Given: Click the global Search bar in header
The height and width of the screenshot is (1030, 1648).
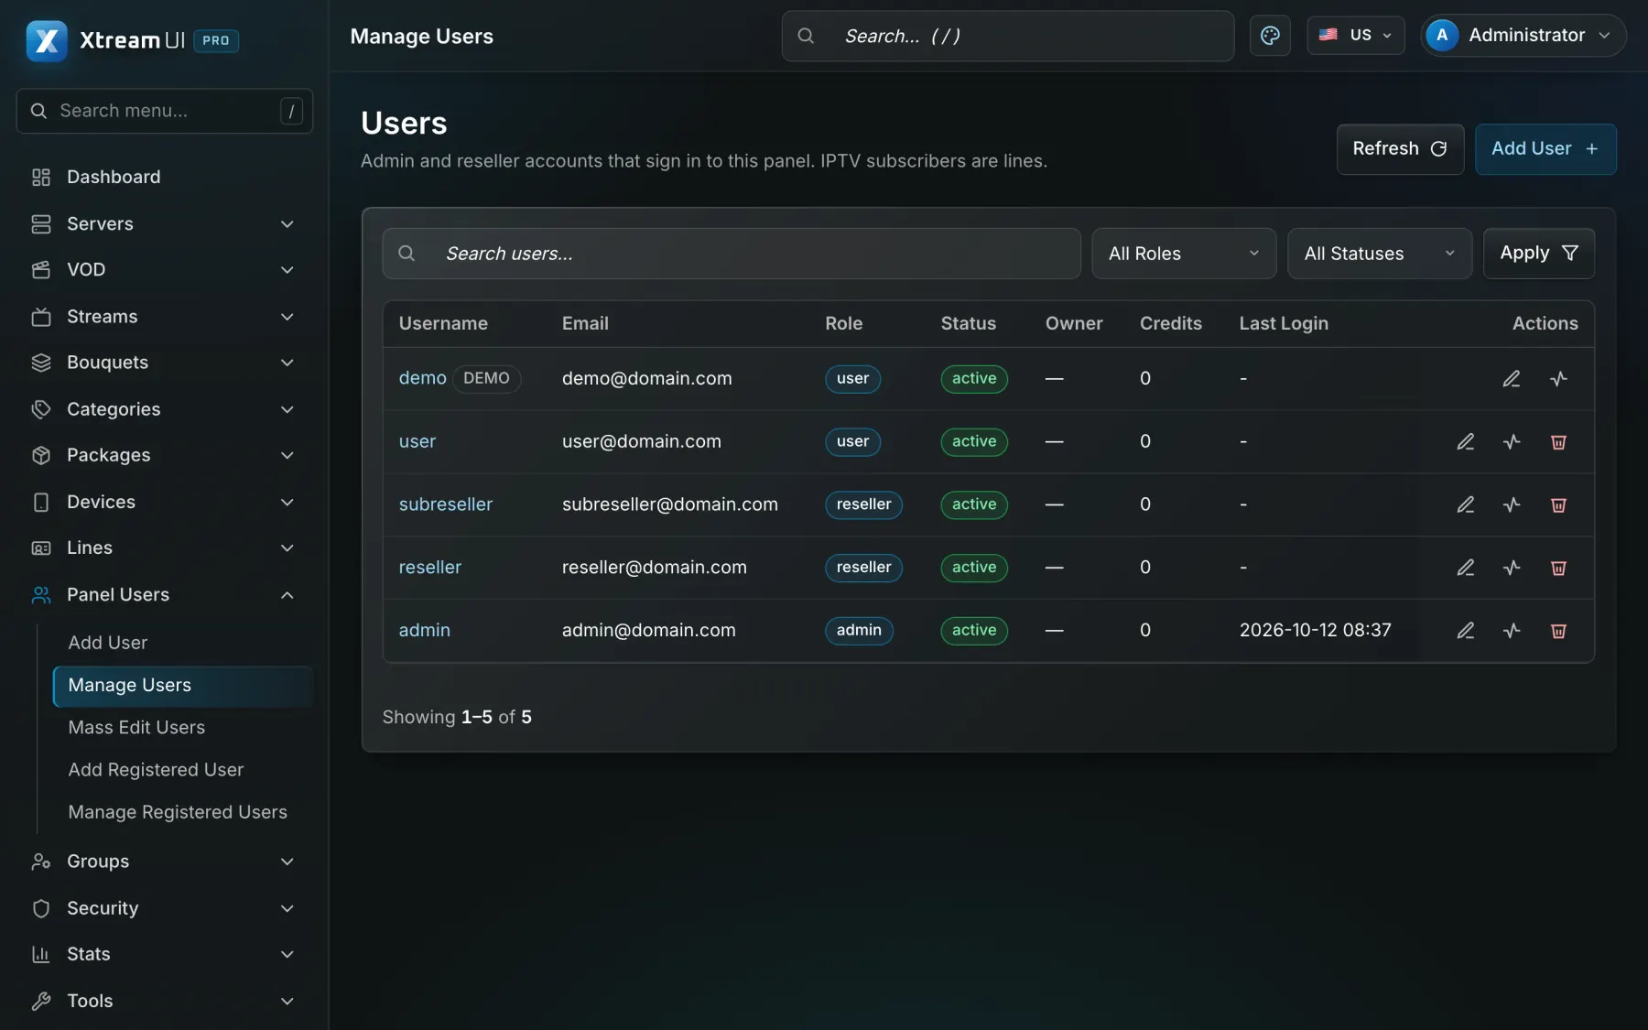Looking at the screenshot, I should [1007, 37].
